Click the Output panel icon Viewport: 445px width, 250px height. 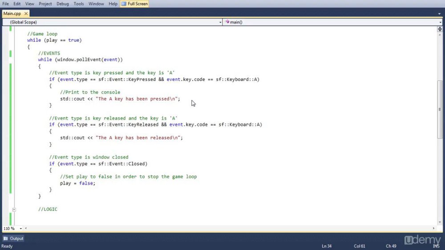coord(6,238)
